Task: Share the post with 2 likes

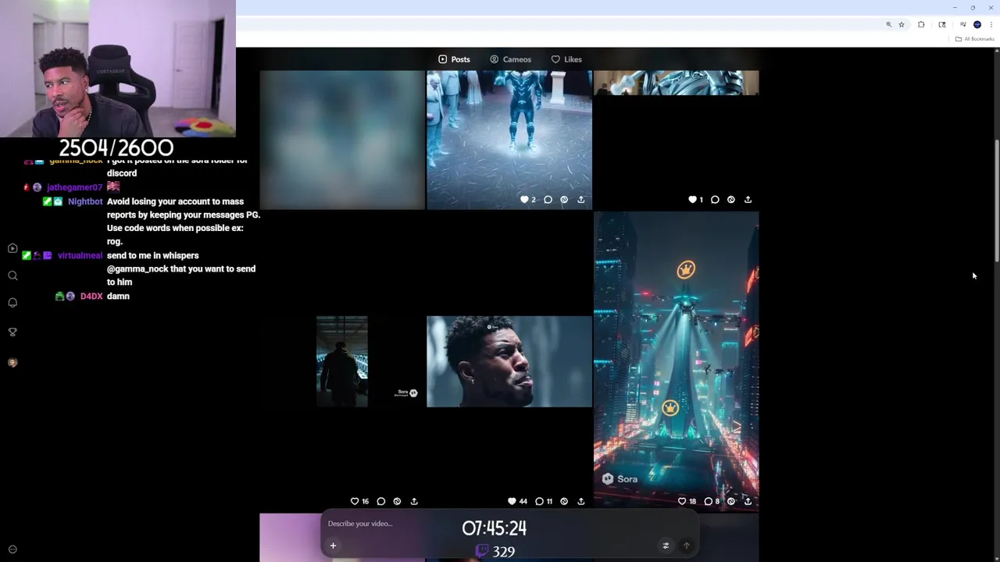Action: [x=580, y=200]
